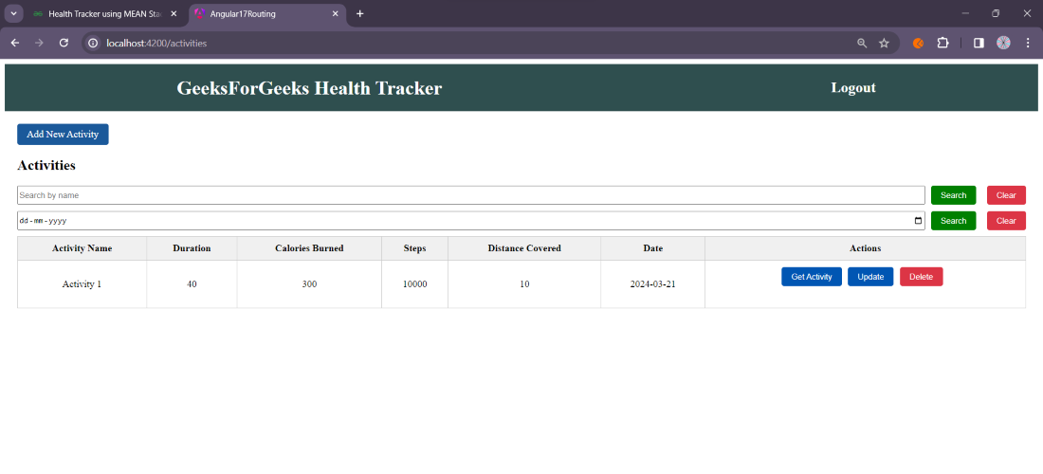Click the Calories Burned column header
The height and width of the screenshot is (474, 1043).
pyautogui.click(x=309, y=248)
